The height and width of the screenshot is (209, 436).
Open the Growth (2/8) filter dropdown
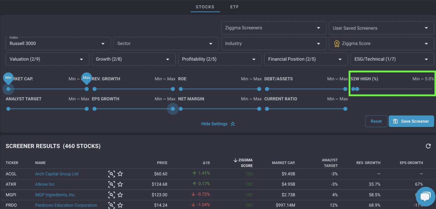[133, 59]
